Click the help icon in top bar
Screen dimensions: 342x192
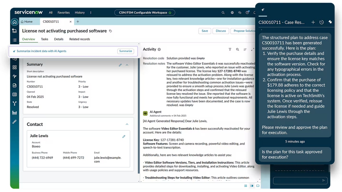tap(247, 12)
